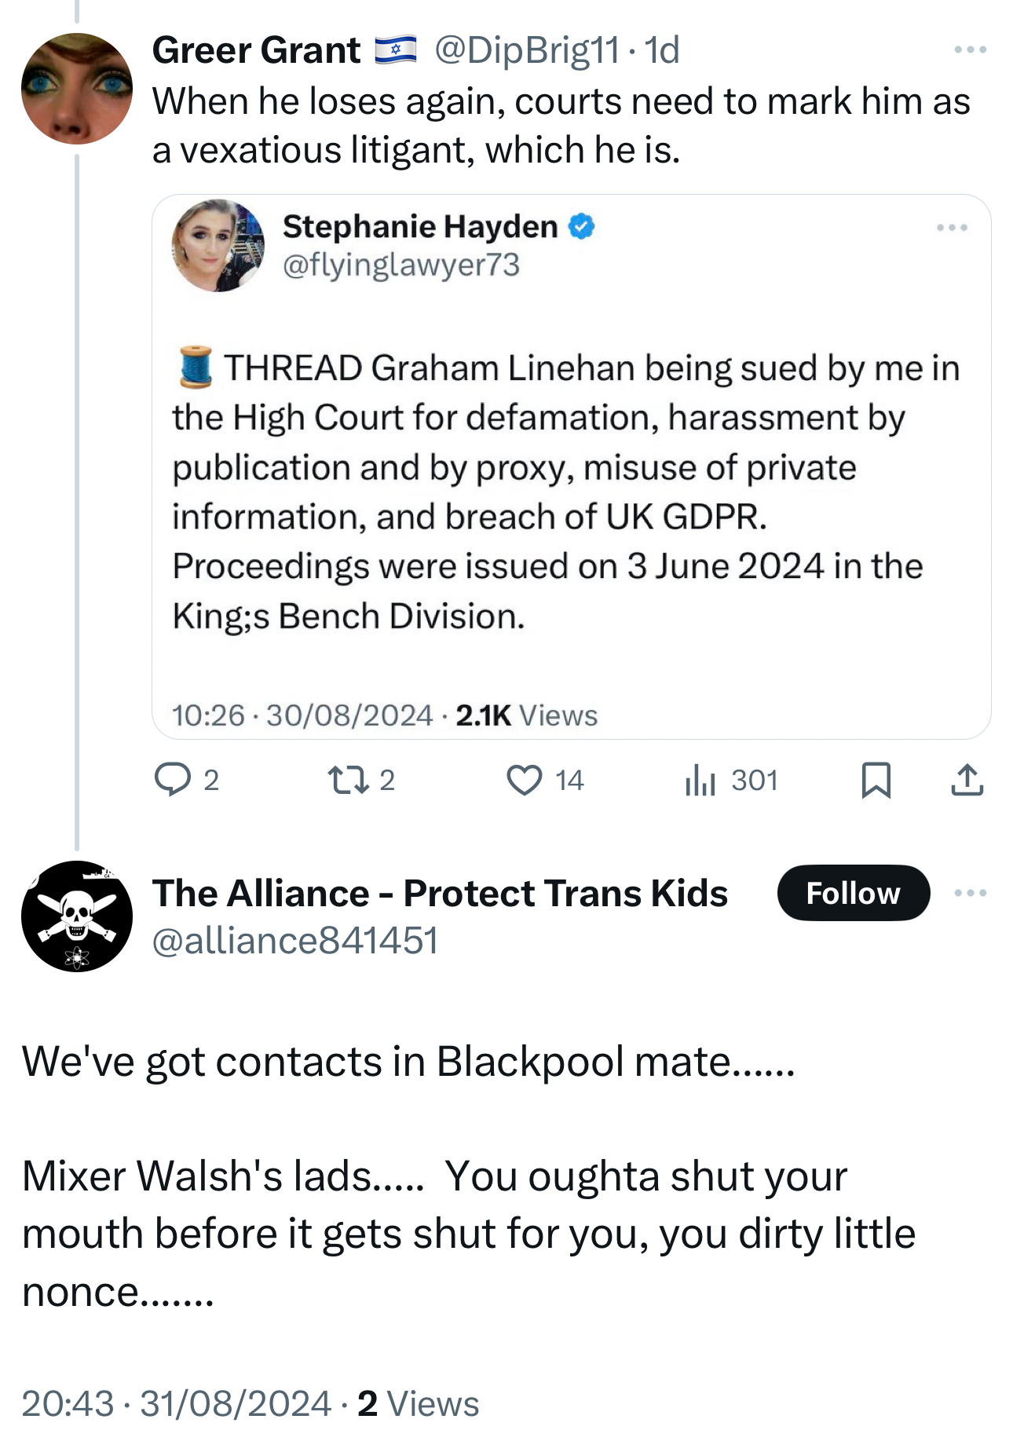This screenshot has width=1013, height=1452.
Task: Follow The Alliance account
Action: click(x=853, y=893)
